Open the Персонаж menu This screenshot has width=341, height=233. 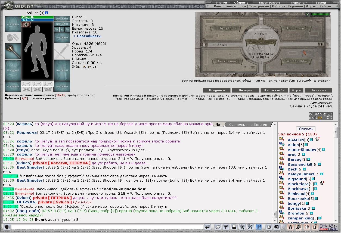coord(299,2)
